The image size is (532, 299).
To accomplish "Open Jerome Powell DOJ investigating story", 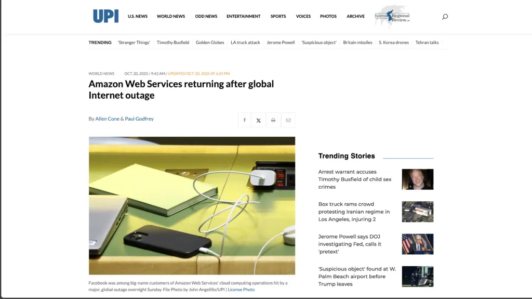I will point(350,244).
